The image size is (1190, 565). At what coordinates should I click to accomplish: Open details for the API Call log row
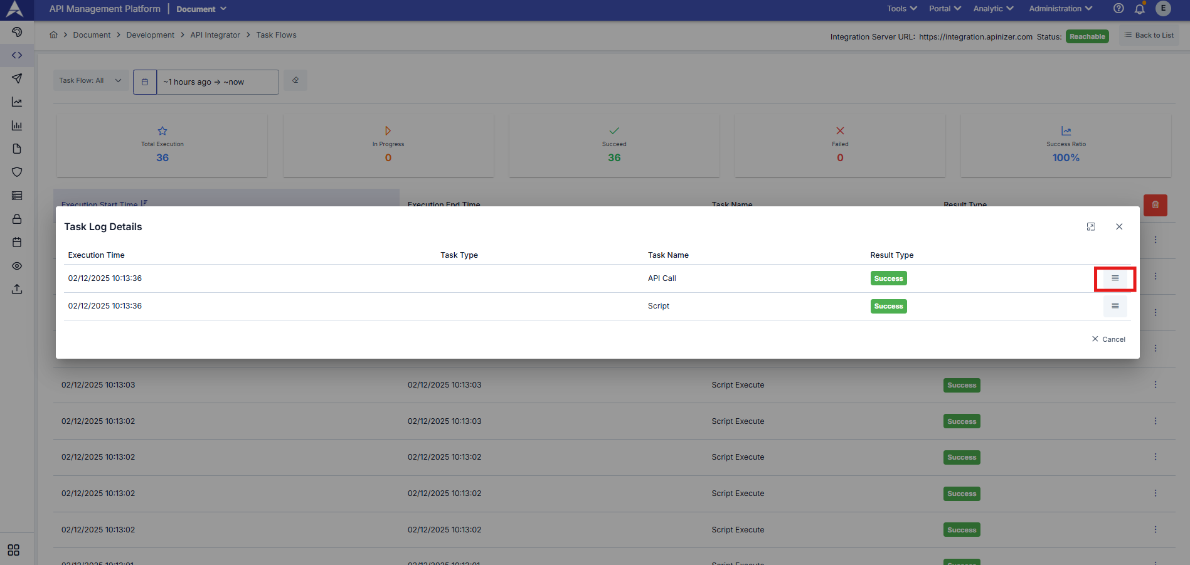1115,278
